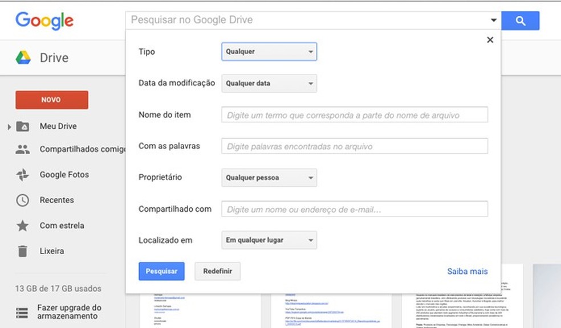Click the storage upgrade icon

point(22,313)
